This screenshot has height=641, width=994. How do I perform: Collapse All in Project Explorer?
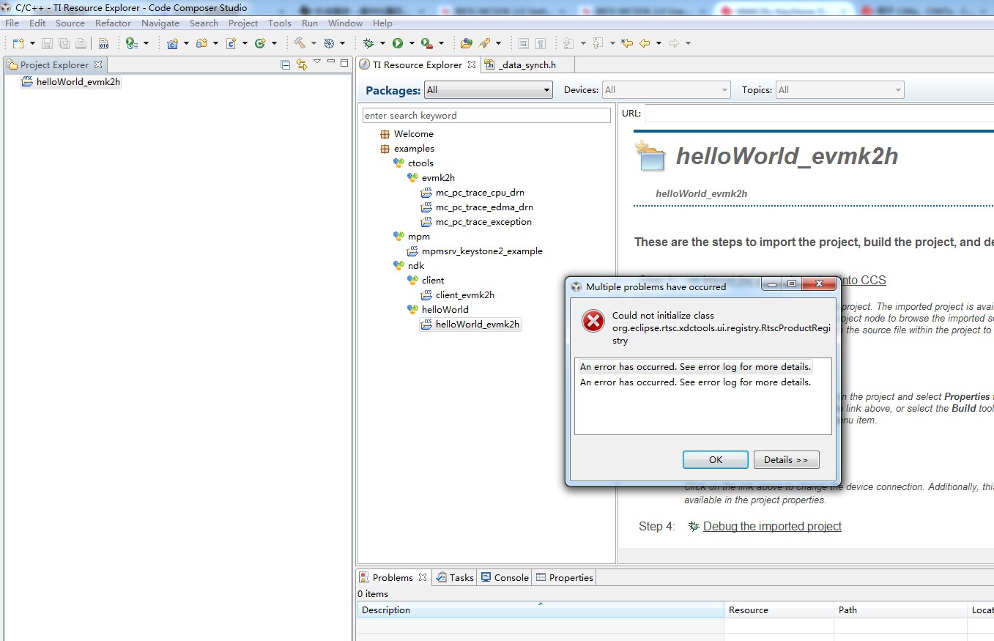[286, 64]
